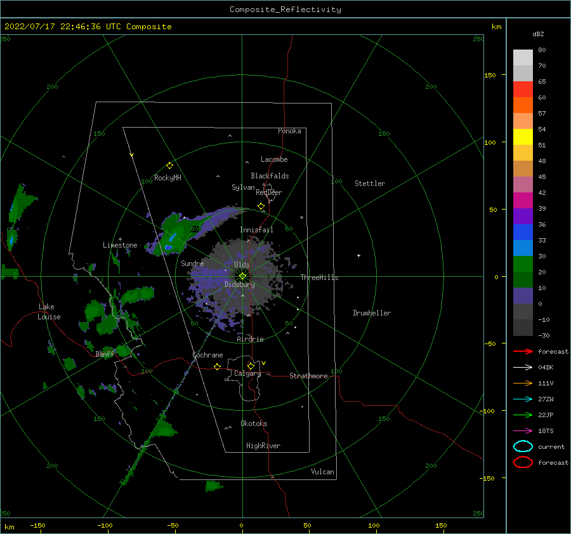Click the Banff label on map
The width and height of the screenshot is (571, 534).
tap(105, 354)
